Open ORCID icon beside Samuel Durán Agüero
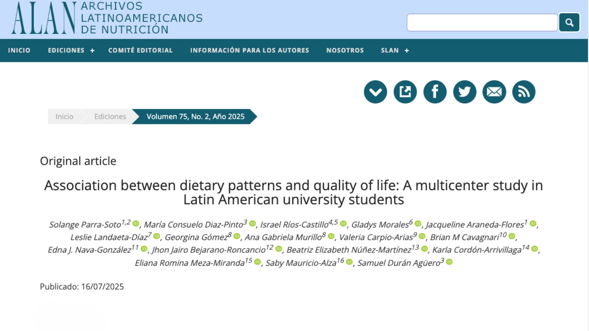The image size is (589, 331). (x=449, y=262)
